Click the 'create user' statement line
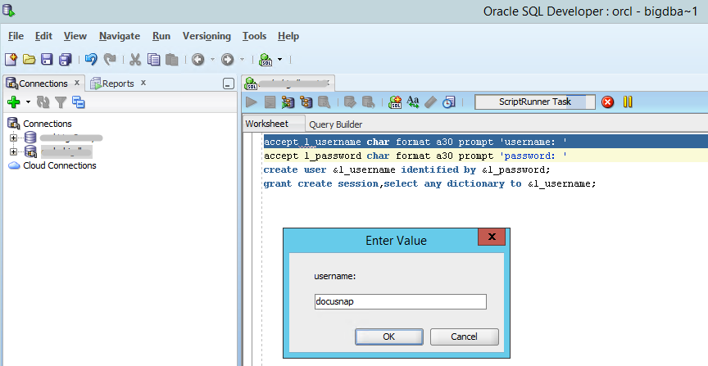This screenshot has width=708, height=366. click(x=406, y=170)
